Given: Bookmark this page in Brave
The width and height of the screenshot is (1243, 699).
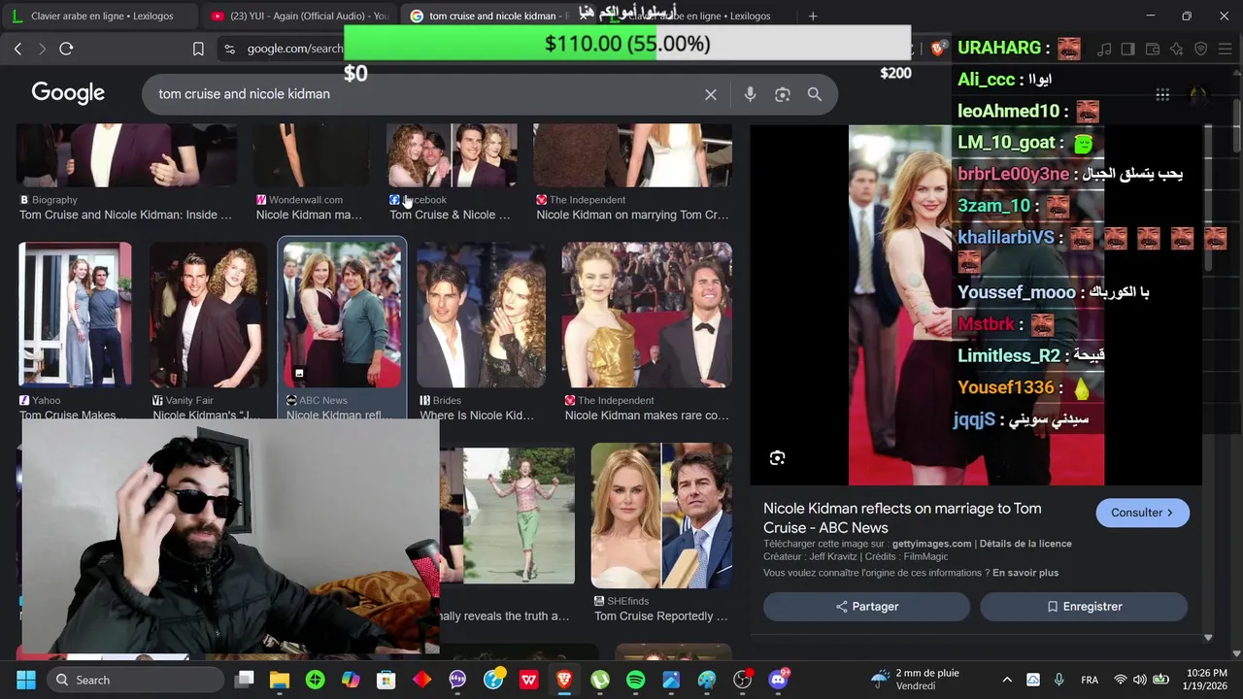Looking at the screenshot, I should click(x=198, y=49).
